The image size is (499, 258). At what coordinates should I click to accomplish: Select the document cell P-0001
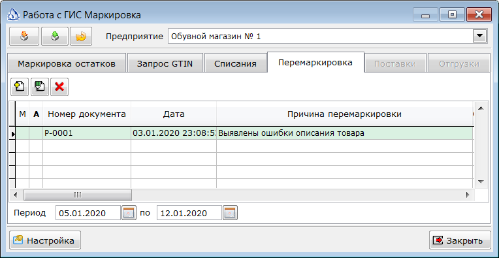pyautogui.click(x=87, y=133)
